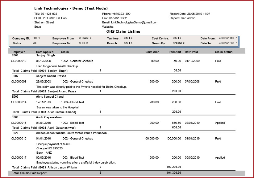Click the OHS Claim Listing report title
The image size is (254, 178).
point(123,31)
